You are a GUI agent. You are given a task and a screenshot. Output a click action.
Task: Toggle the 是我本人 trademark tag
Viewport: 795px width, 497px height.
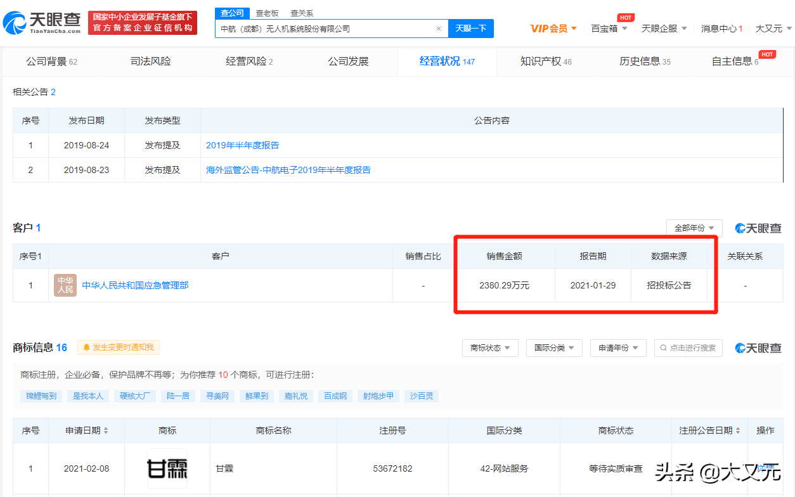(x=88, y=396)
